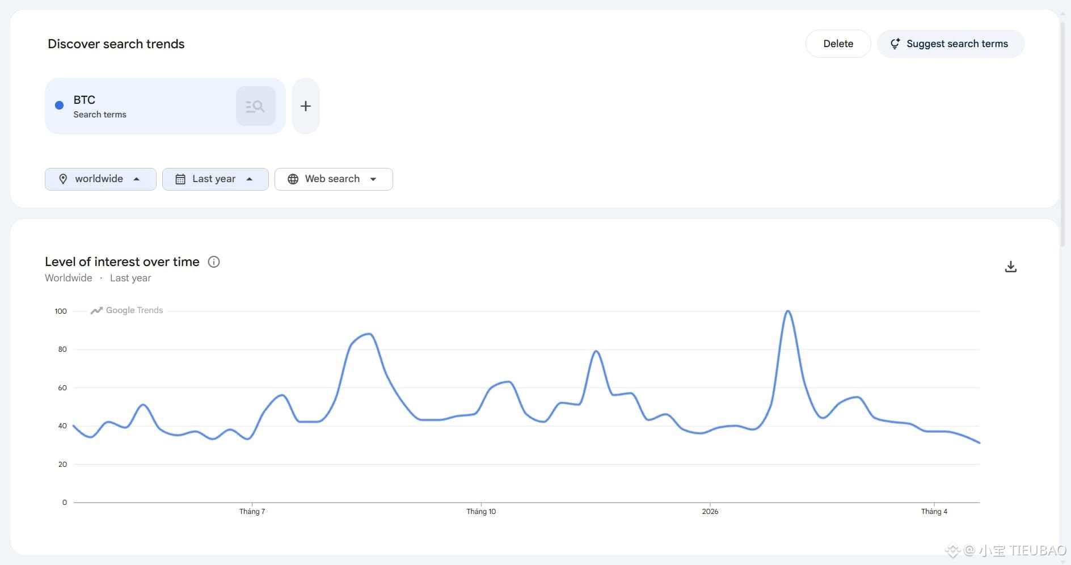Expand the worldwide region dropdown arrow

point(137,179)
